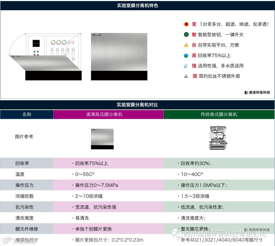Click the 浓缩倍数 row label
The image size is (275, 246).
click(x=24, y=196)
